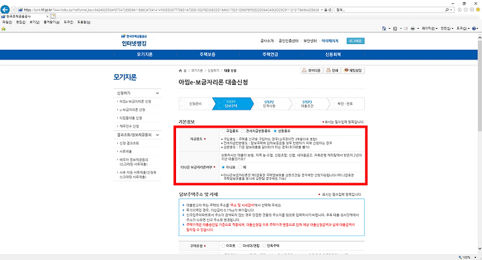This screenshot has width=482, height=260.
Task: Close the 한국주택금융공사 browser tab
Action: pyautogui.click(x=47, y=16)
